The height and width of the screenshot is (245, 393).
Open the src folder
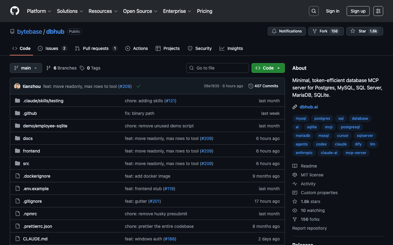pyautogui.click(x=26, y=164)
